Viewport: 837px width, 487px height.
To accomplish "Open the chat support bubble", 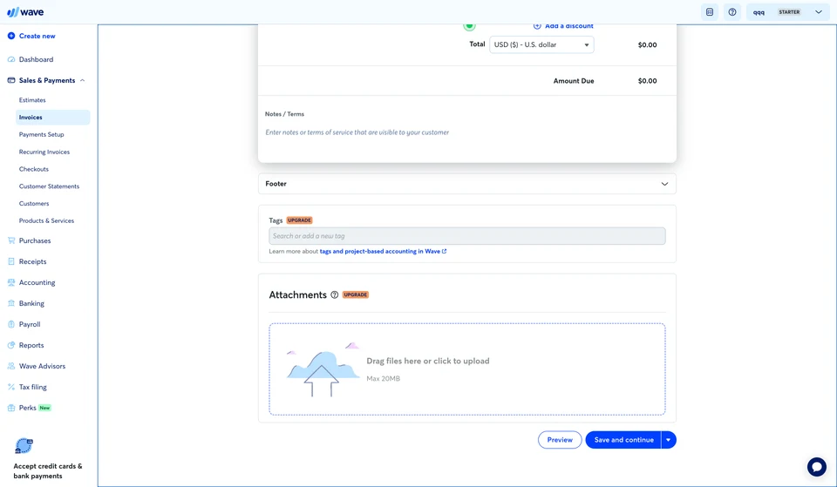I will pyautogui.click(x=817, y=467).
